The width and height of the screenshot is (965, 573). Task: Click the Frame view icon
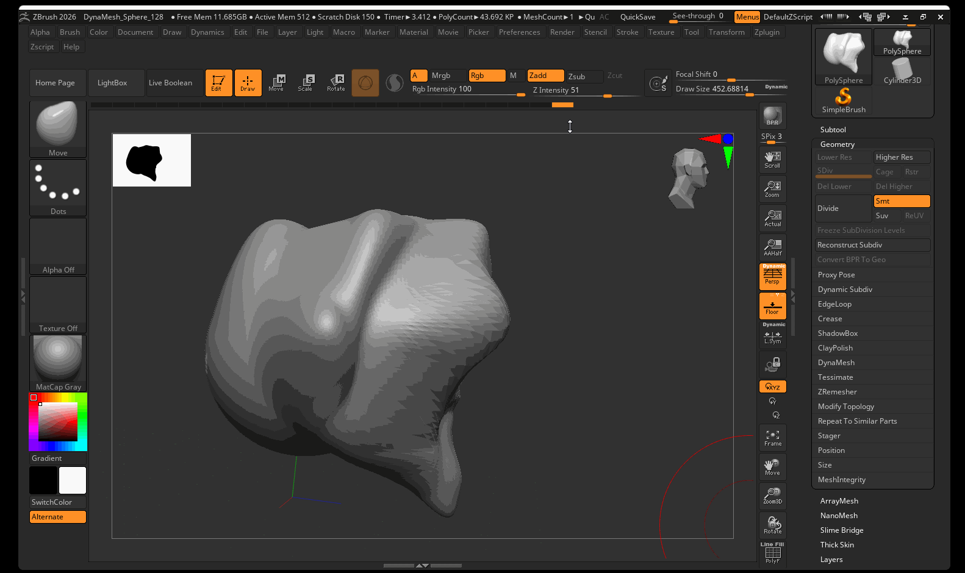click(772, 438)
